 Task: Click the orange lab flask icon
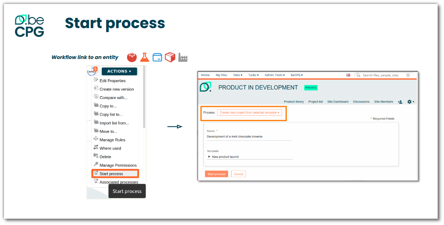click(145, 57)
